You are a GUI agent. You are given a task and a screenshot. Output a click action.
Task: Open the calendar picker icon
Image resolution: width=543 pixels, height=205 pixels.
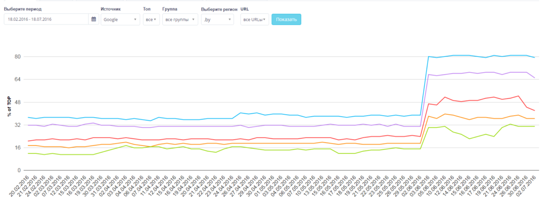pos(93,20)
